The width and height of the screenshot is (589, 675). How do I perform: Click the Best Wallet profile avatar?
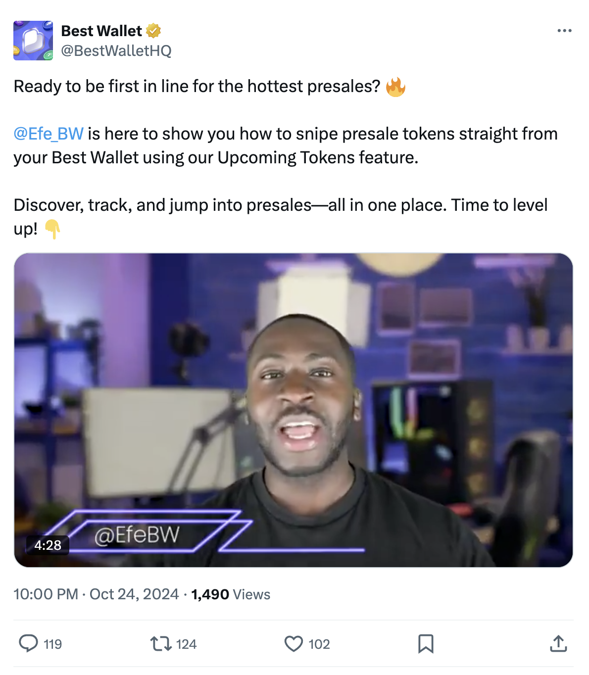33,41
